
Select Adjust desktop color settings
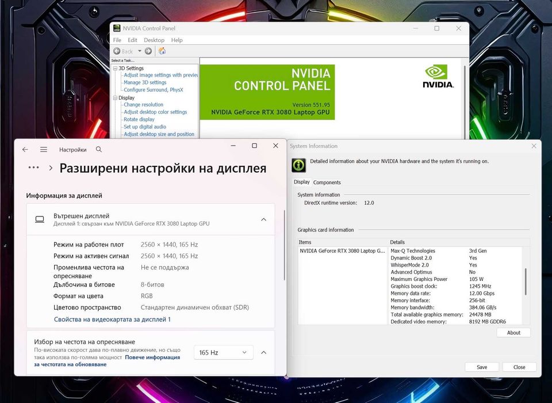pyautogui.click(x=155, y=112)
